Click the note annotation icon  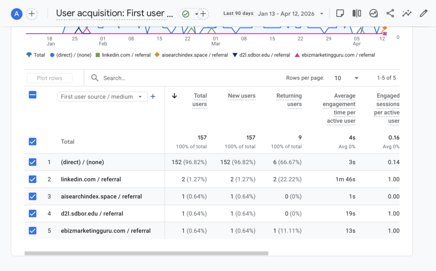coord(340,13)
